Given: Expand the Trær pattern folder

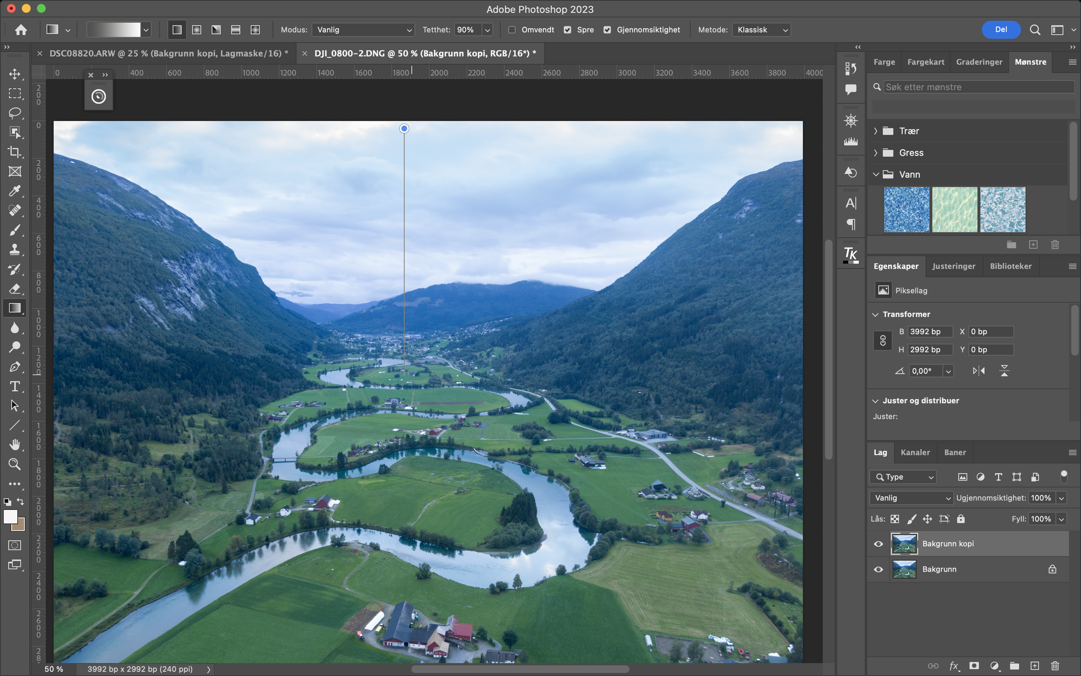Looking at the screenshot, I should pos(876,131).
